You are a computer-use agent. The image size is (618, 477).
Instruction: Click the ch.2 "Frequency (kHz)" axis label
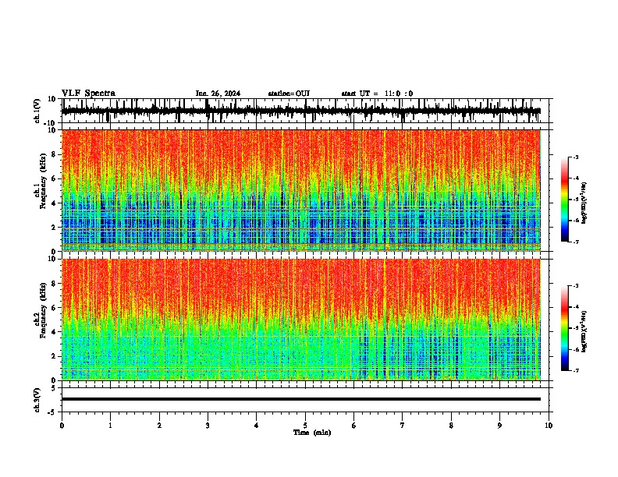(x=44, y=310)
